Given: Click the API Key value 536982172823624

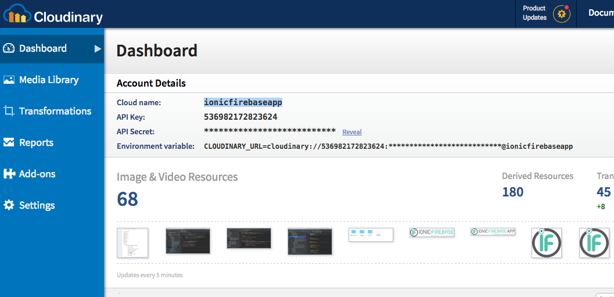Looking at the screenshot, I should pos(241,117).
